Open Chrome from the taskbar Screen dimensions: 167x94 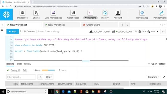click(x=57, y=92)
